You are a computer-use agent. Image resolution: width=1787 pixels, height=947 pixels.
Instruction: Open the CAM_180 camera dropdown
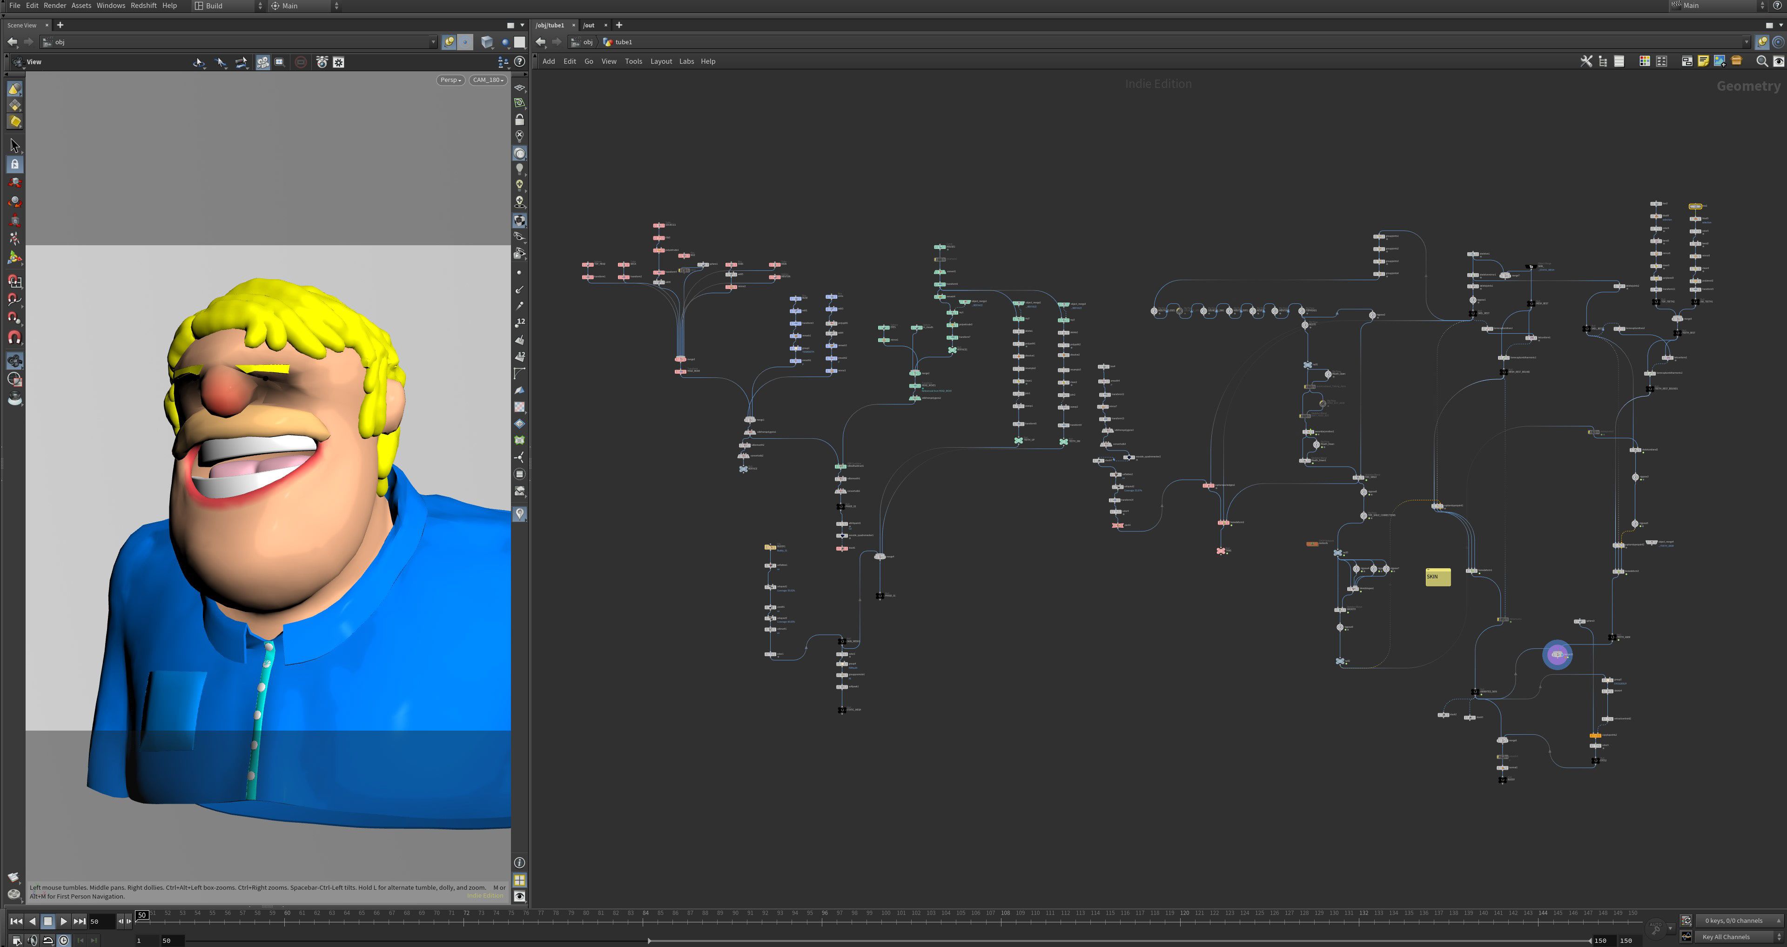click(x=488, y=80)
